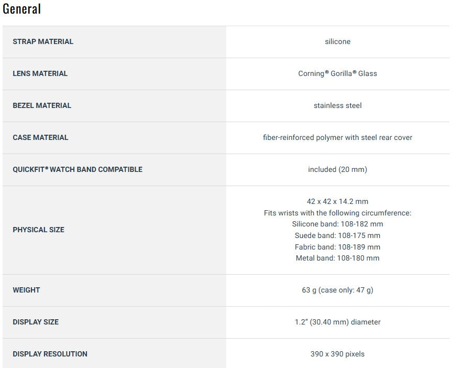
Task: Click the Corning Gorilla Glass value
Action: 337,73
